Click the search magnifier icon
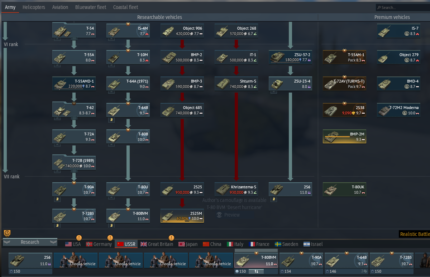 379,8
